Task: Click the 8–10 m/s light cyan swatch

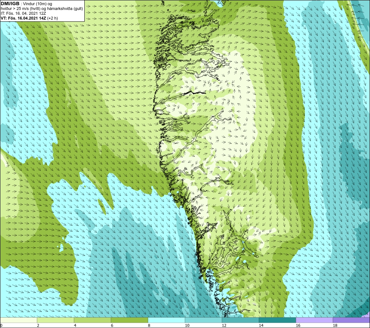Action: pos(166,320)
